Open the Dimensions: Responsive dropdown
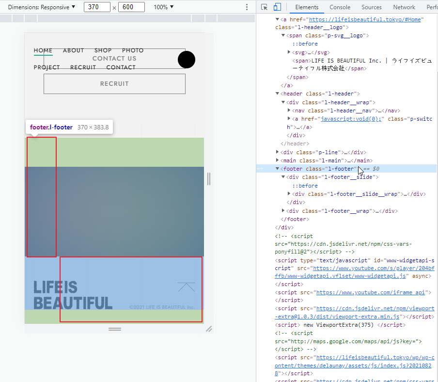The width and height of the screenshot is (438, 382). [x=42, y=7]
